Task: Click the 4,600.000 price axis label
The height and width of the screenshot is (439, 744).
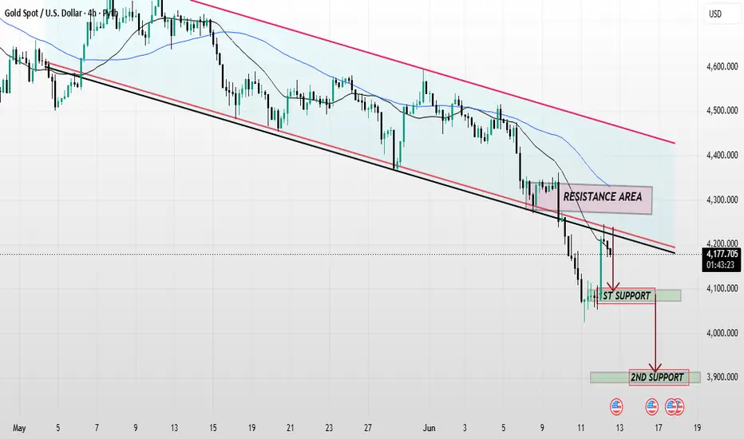Action: (722, 67)
